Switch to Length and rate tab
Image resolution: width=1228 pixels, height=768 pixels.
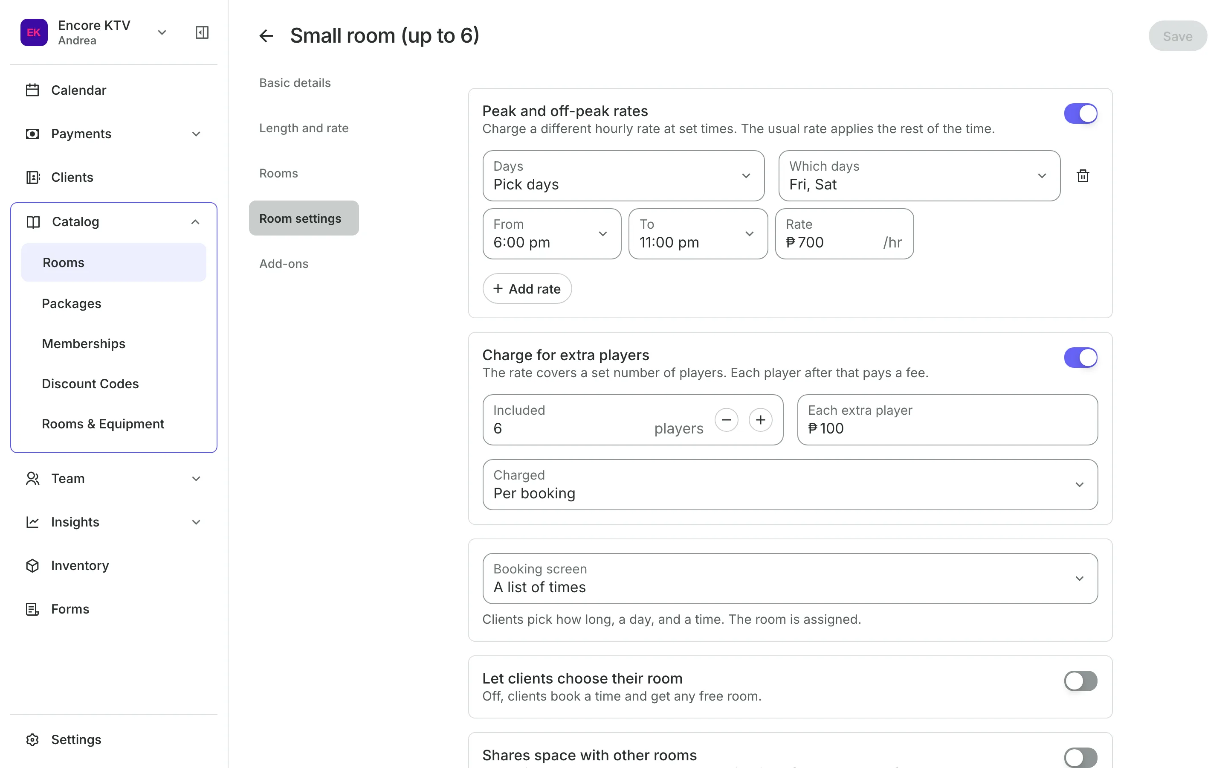click(x=304, y=128)
